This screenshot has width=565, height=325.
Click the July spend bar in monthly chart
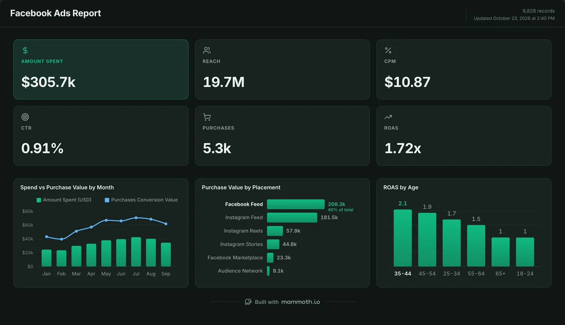click(136, 252)
